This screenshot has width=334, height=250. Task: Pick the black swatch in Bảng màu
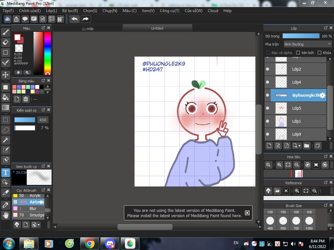(42, 87)
